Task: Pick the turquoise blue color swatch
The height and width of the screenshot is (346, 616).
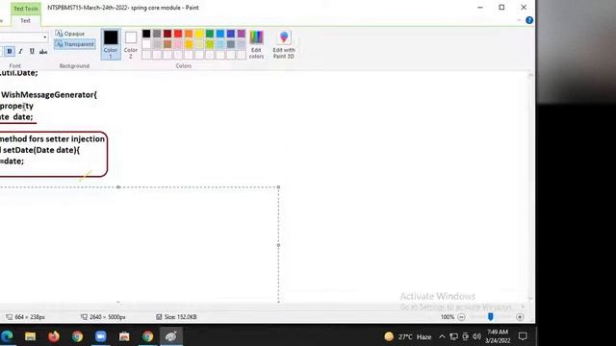Action: point(220,34)
